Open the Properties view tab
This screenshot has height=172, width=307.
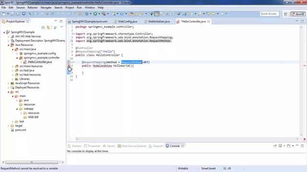92,146
